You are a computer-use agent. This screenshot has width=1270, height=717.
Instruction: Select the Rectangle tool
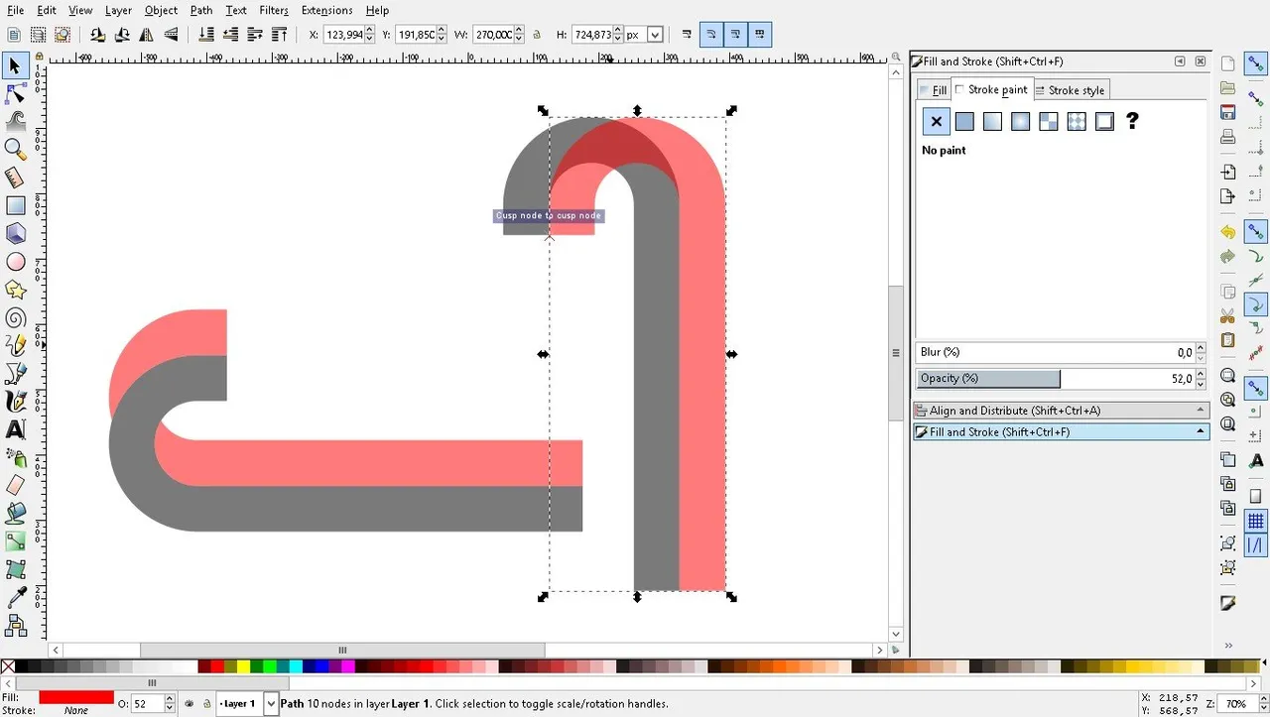(15, 205)
